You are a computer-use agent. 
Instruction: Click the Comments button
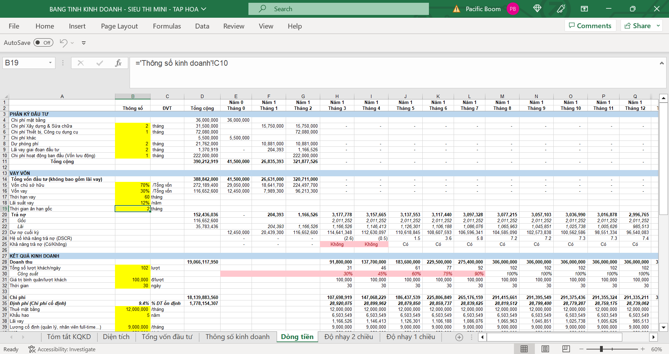[x=590, y=26]
